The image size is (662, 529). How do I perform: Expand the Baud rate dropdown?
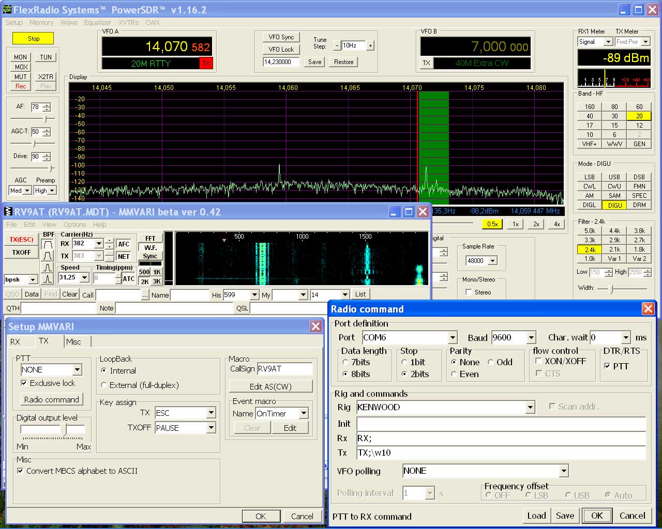(531, 338)
